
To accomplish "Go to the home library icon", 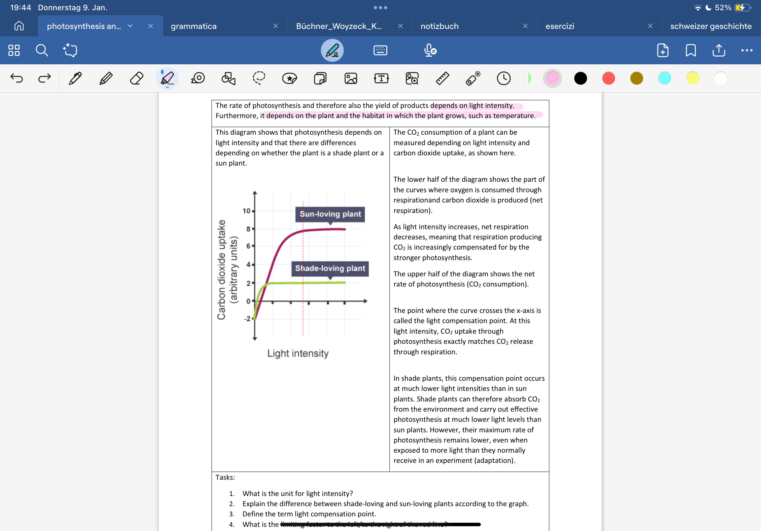I will point(19,26).
